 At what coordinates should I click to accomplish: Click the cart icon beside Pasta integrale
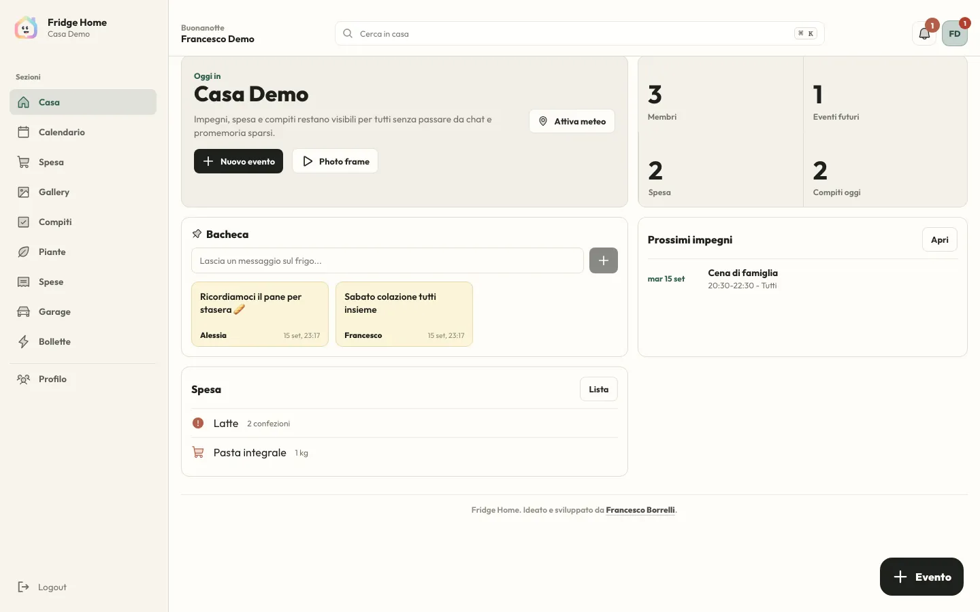tap(198, 452)
